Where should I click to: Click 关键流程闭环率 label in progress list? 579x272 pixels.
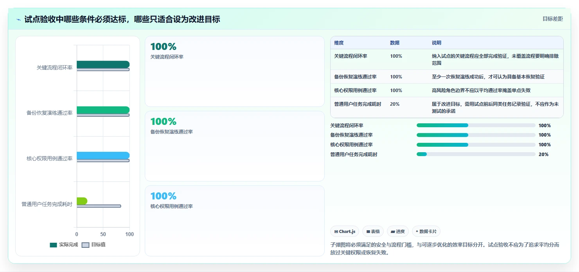tap(347, 125)
